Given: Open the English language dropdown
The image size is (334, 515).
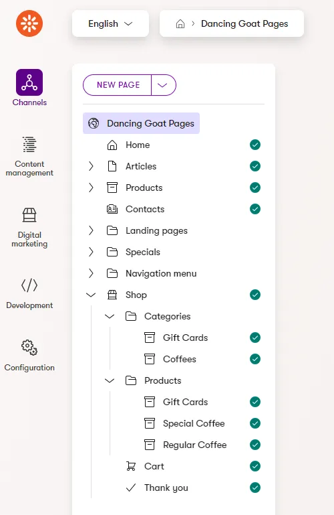Looking at the screenshot, I should (x=110, y=23).
